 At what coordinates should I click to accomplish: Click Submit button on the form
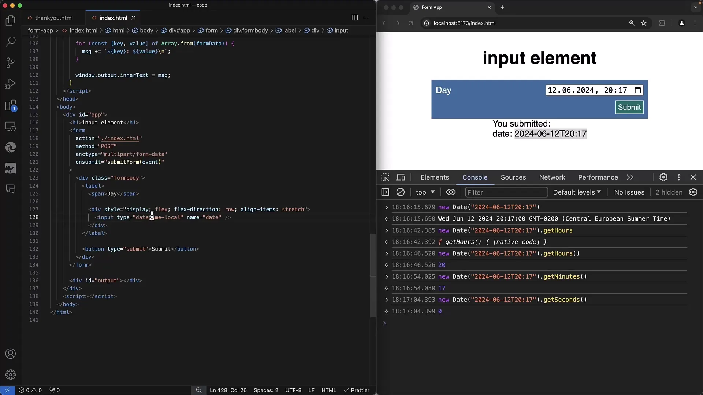click(x=629, y=106)
